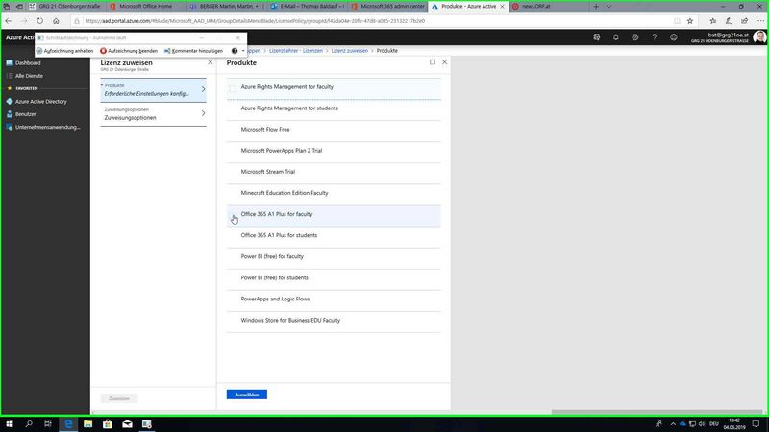Open Step Recorder help dropdown arrow
Image resolution: width=769 pixels, height=432 pixels.
(243, 51)
